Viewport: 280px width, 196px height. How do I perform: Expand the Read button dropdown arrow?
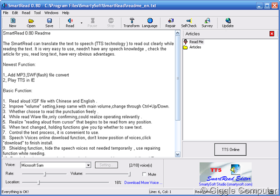(x=81, y=23)
